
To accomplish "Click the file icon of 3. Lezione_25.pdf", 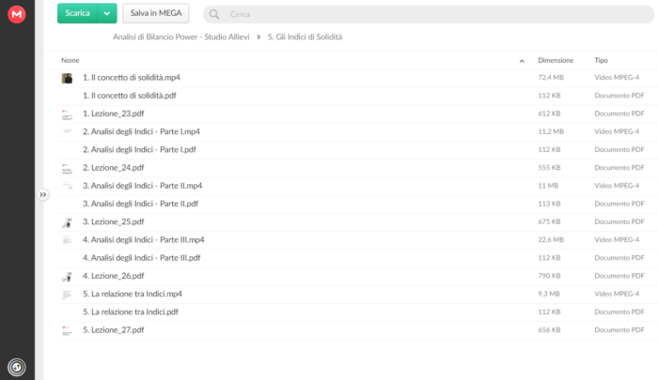I will [x=67, y=222].
